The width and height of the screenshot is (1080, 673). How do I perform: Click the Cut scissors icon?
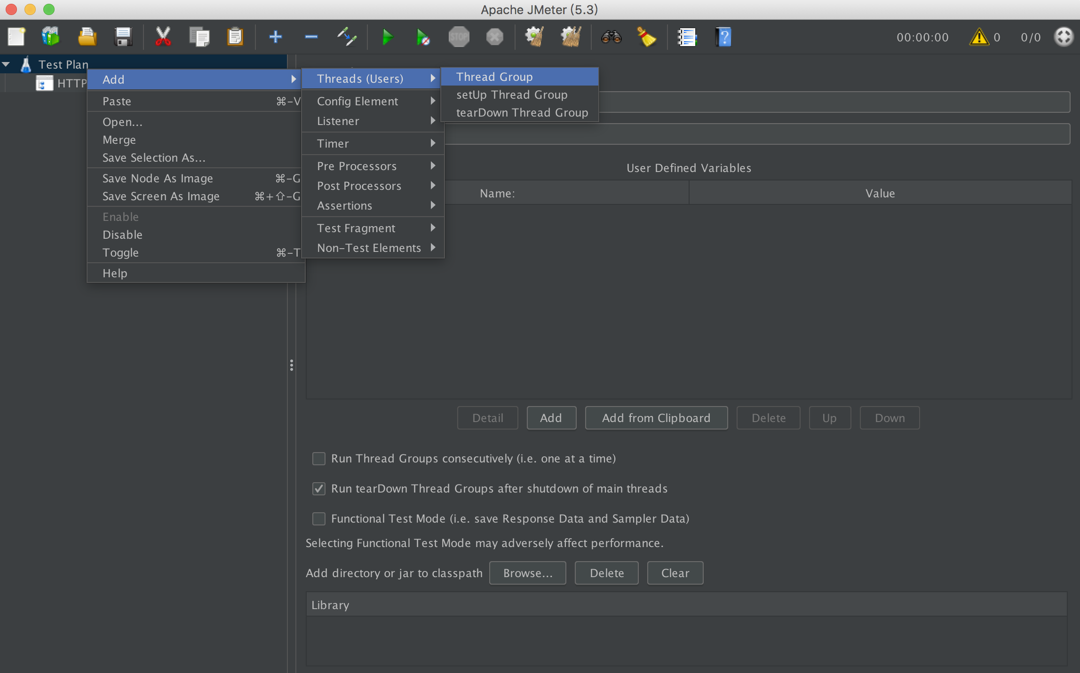click(163, 37)
